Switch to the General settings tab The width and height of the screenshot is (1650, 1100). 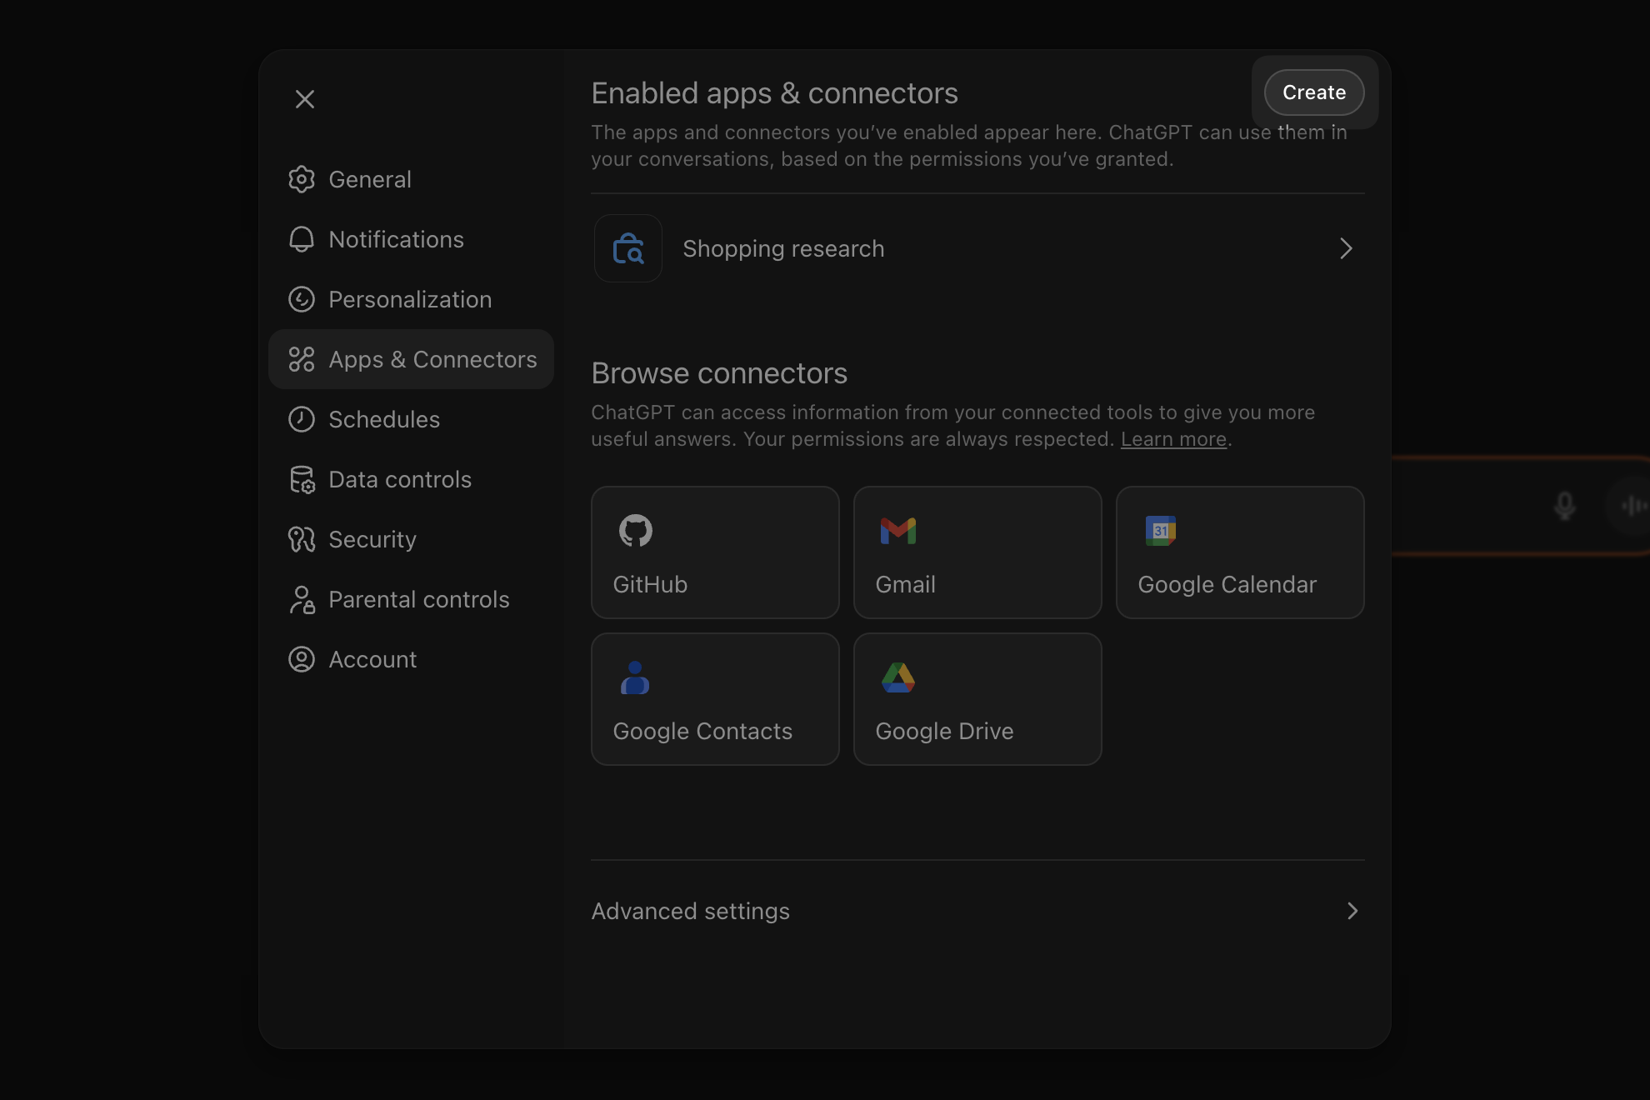click(369, 179)
